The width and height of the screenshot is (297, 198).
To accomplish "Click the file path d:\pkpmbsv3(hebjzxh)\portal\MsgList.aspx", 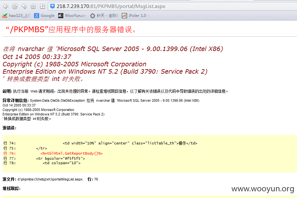I will pyautogui.click(x=50, y=179).
